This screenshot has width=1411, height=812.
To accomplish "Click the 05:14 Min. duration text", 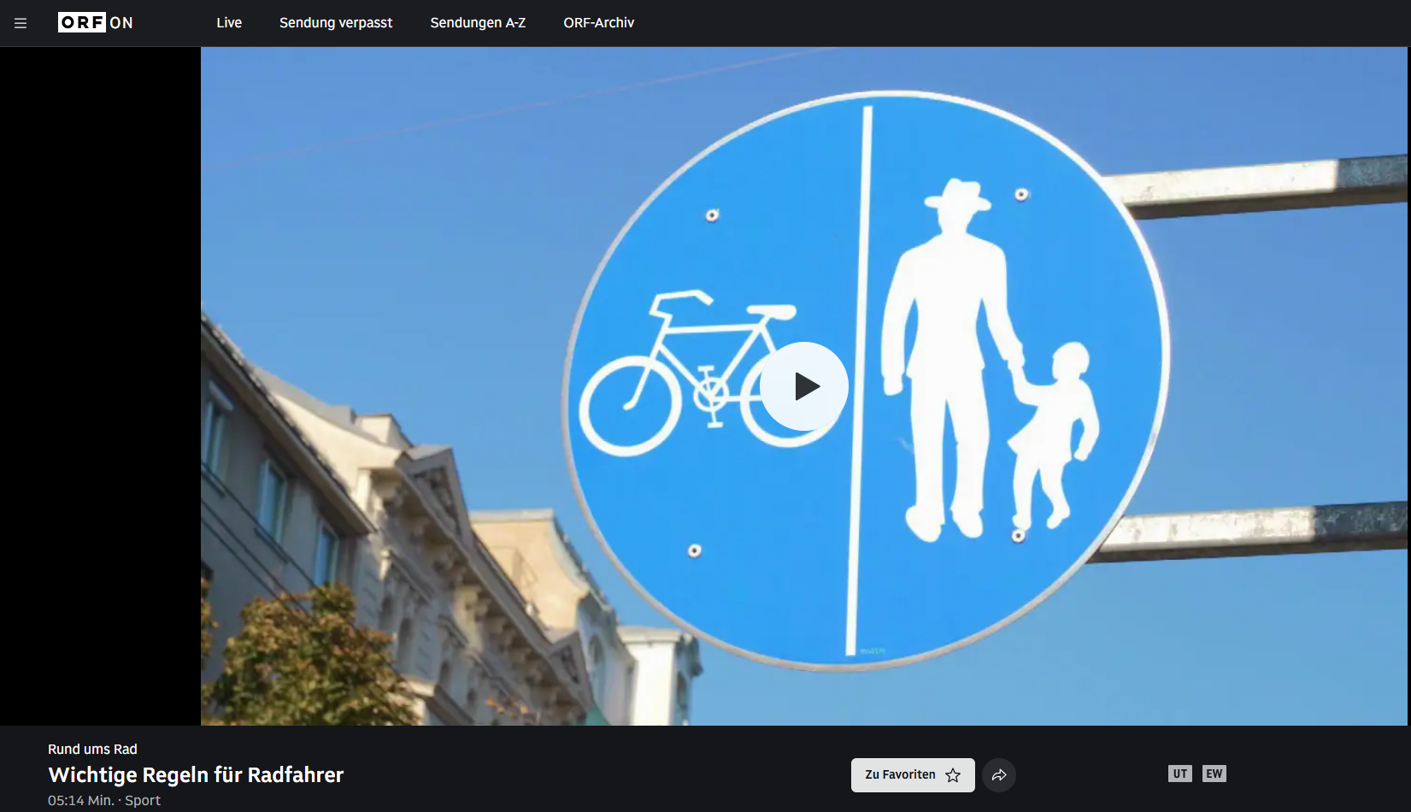I will 80,800.
